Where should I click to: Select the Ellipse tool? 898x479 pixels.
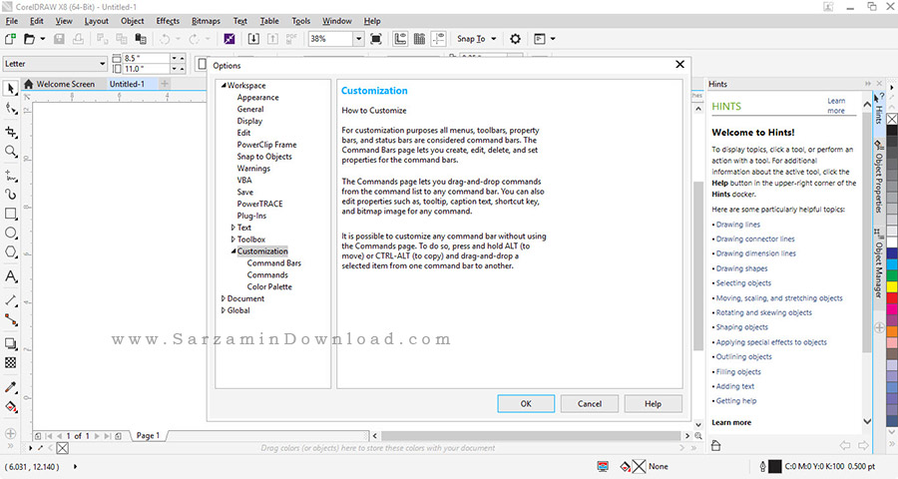pos(10,233)
